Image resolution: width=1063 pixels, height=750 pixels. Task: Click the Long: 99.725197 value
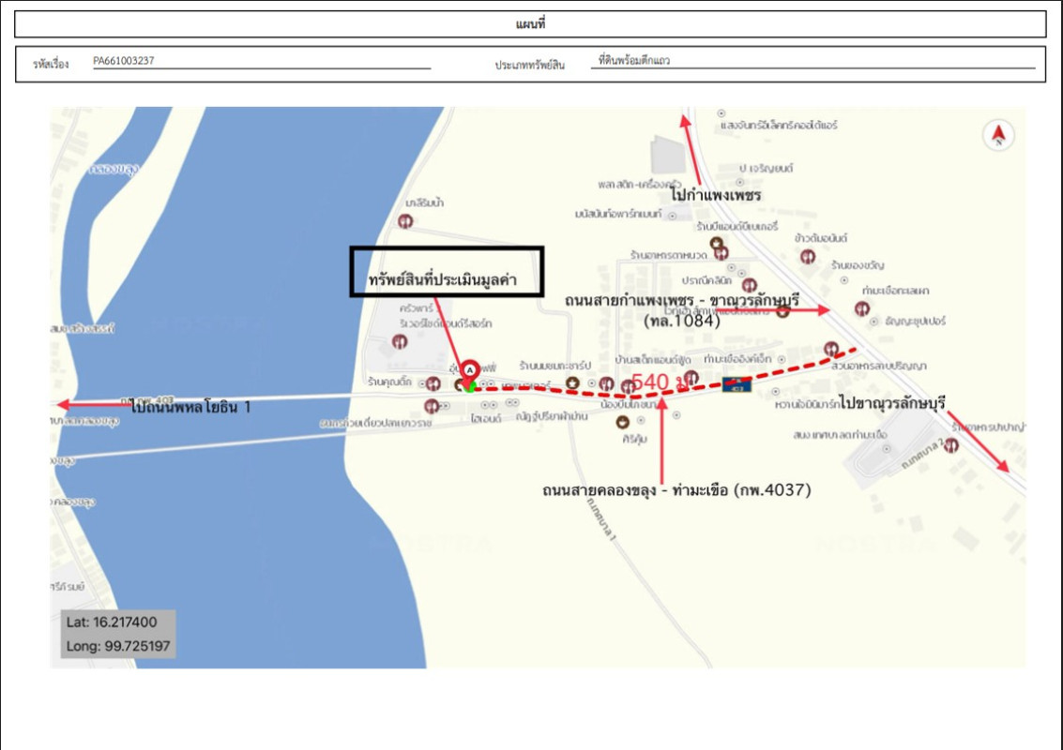click(118, 646)
